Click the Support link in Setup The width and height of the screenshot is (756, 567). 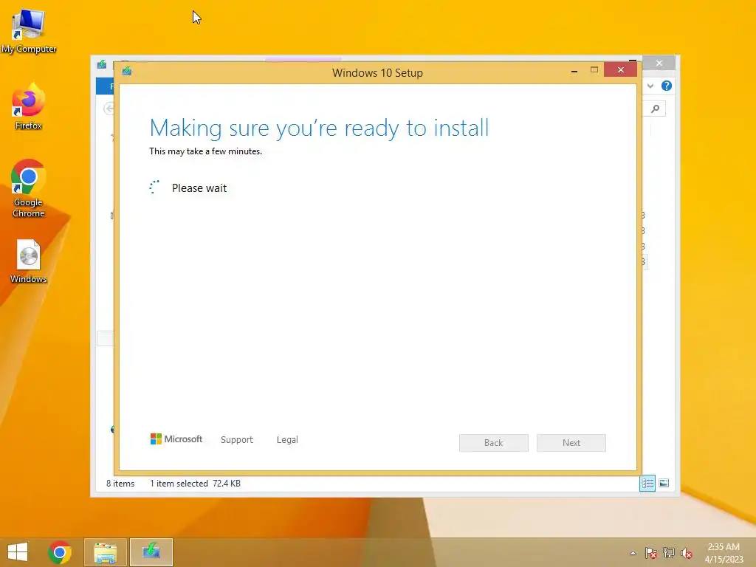pyautogui.click(x=237, y=440)
